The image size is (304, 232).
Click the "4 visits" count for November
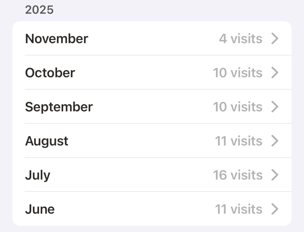(x=240, y=39)
